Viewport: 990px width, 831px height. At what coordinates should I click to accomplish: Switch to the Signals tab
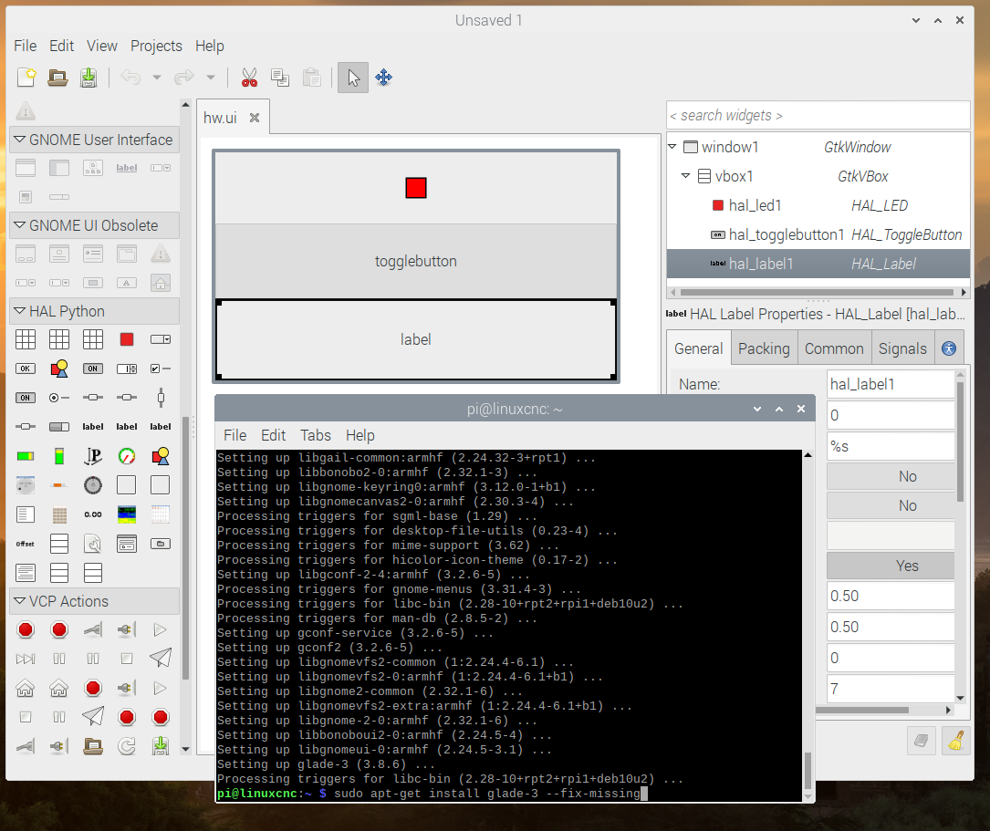point(903,349)
